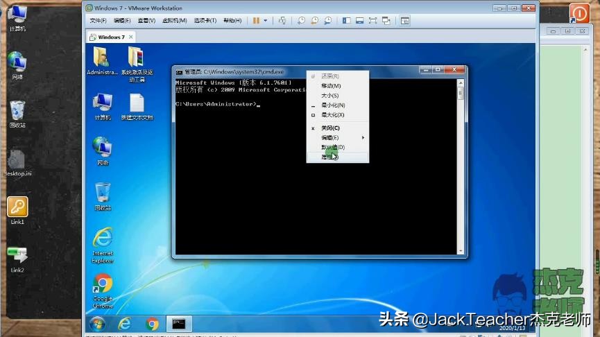Choose 大小(S) in the cmd context menu
Image resolution: width=600 pixels, height=337 pixels.
pos(338,95)
